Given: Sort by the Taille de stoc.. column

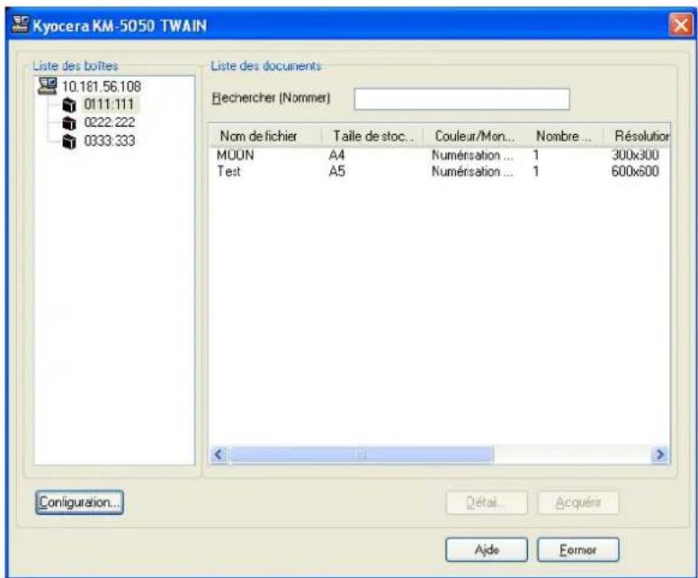Looking at the screenshot, I should click(x=372, y=136).
